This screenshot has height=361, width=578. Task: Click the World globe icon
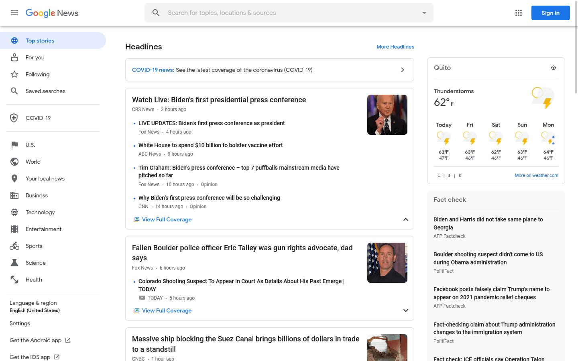[14, 162]
